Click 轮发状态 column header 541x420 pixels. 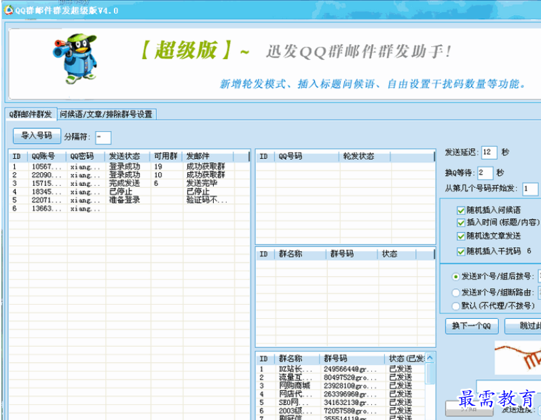click(365, 156)
